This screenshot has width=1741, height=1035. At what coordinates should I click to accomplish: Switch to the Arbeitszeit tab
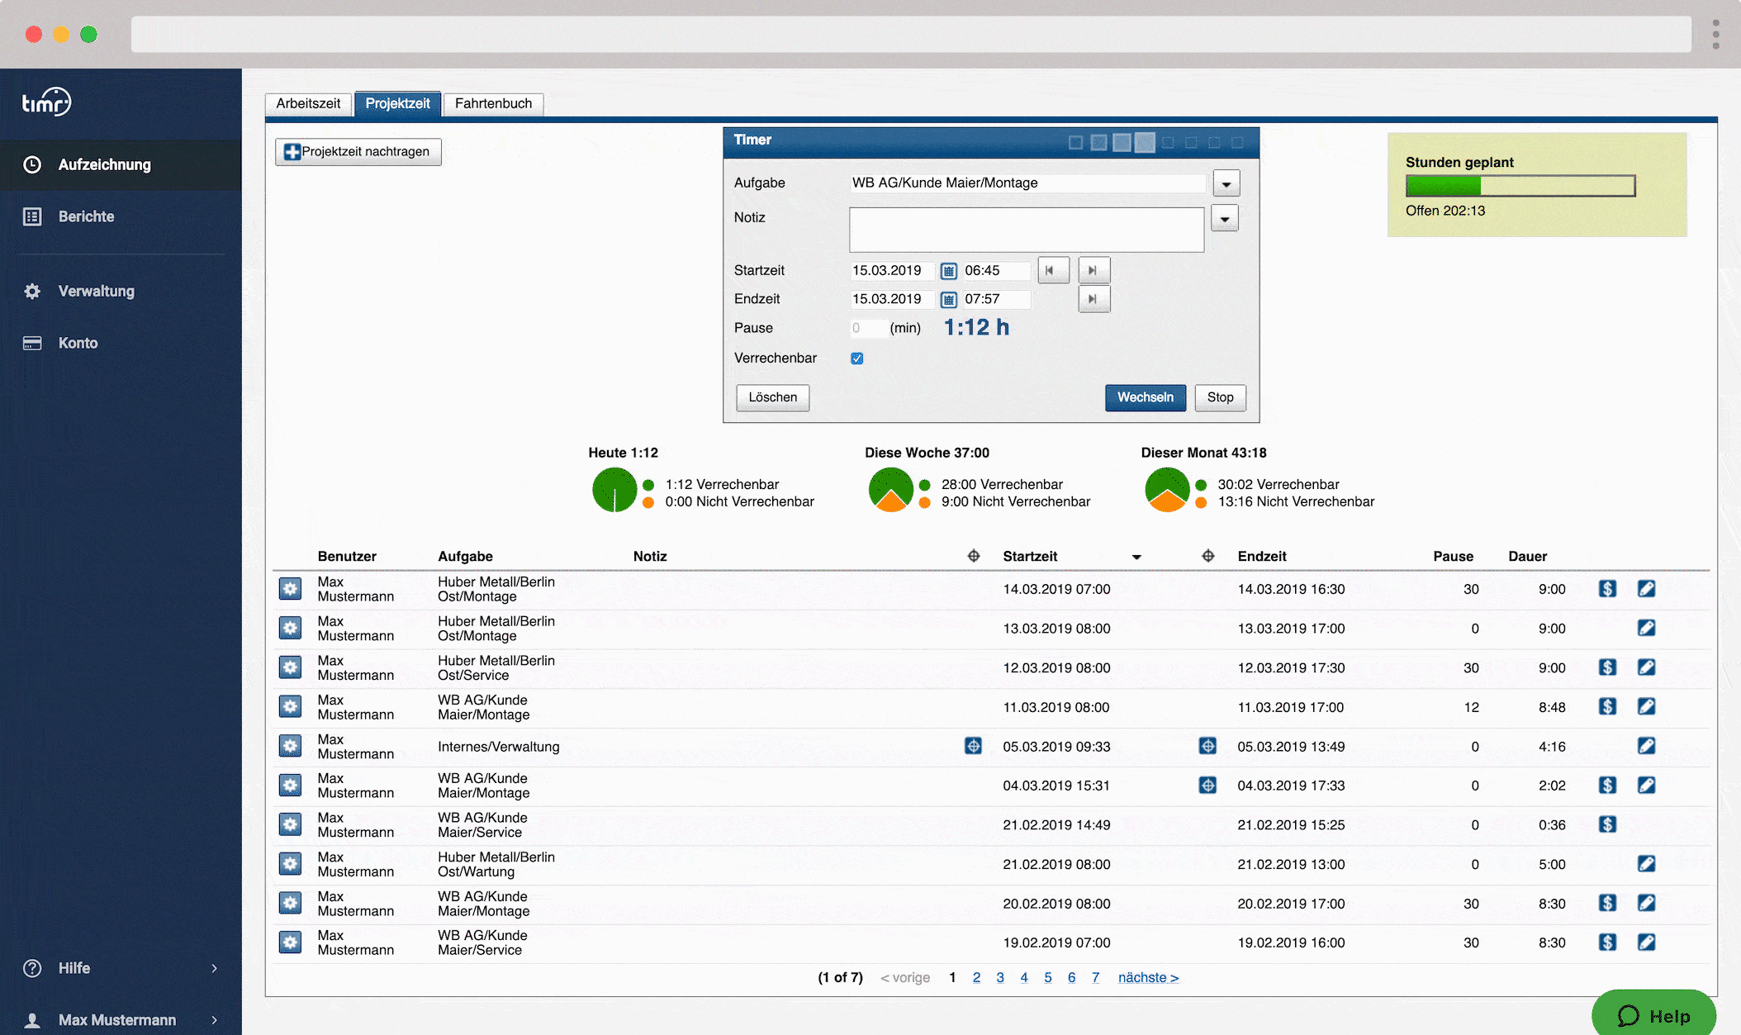(308, 103)
